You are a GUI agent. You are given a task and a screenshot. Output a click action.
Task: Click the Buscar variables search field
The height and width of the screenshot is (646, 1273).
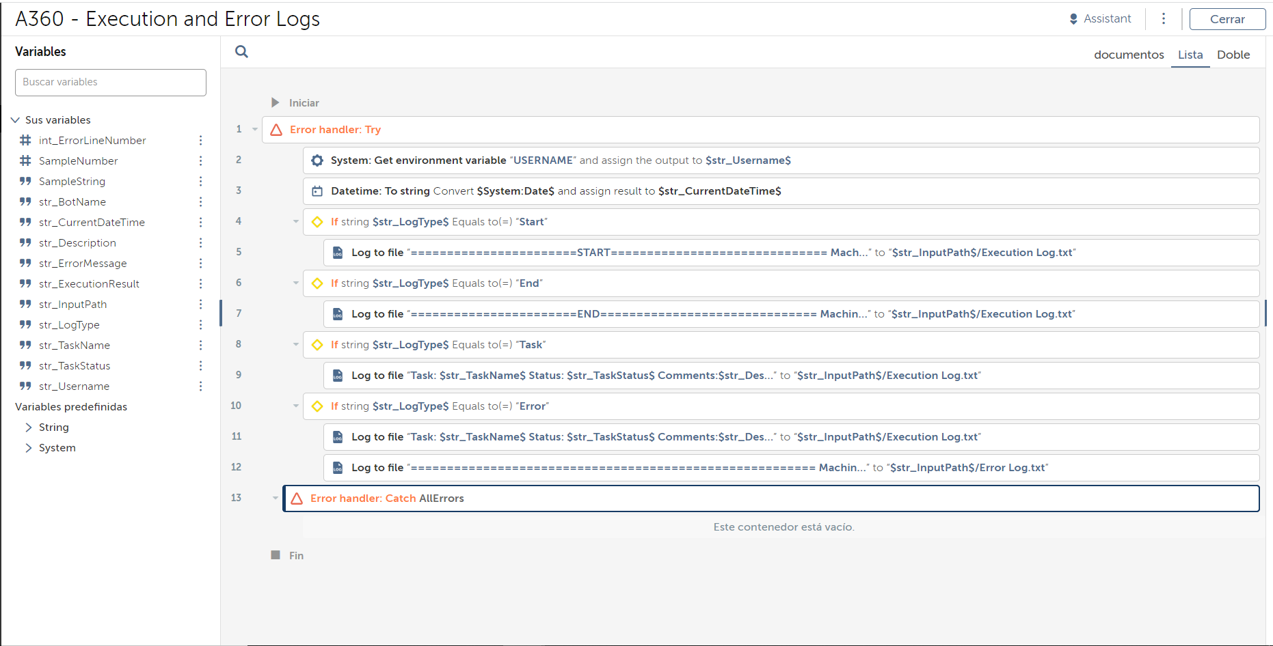click(x=111, y=82)
